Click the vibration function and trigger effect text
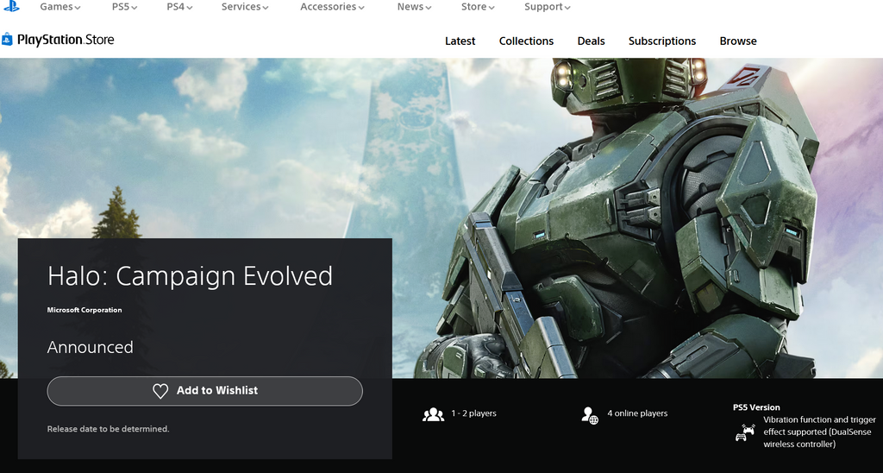883x473 pixels. 819,432
